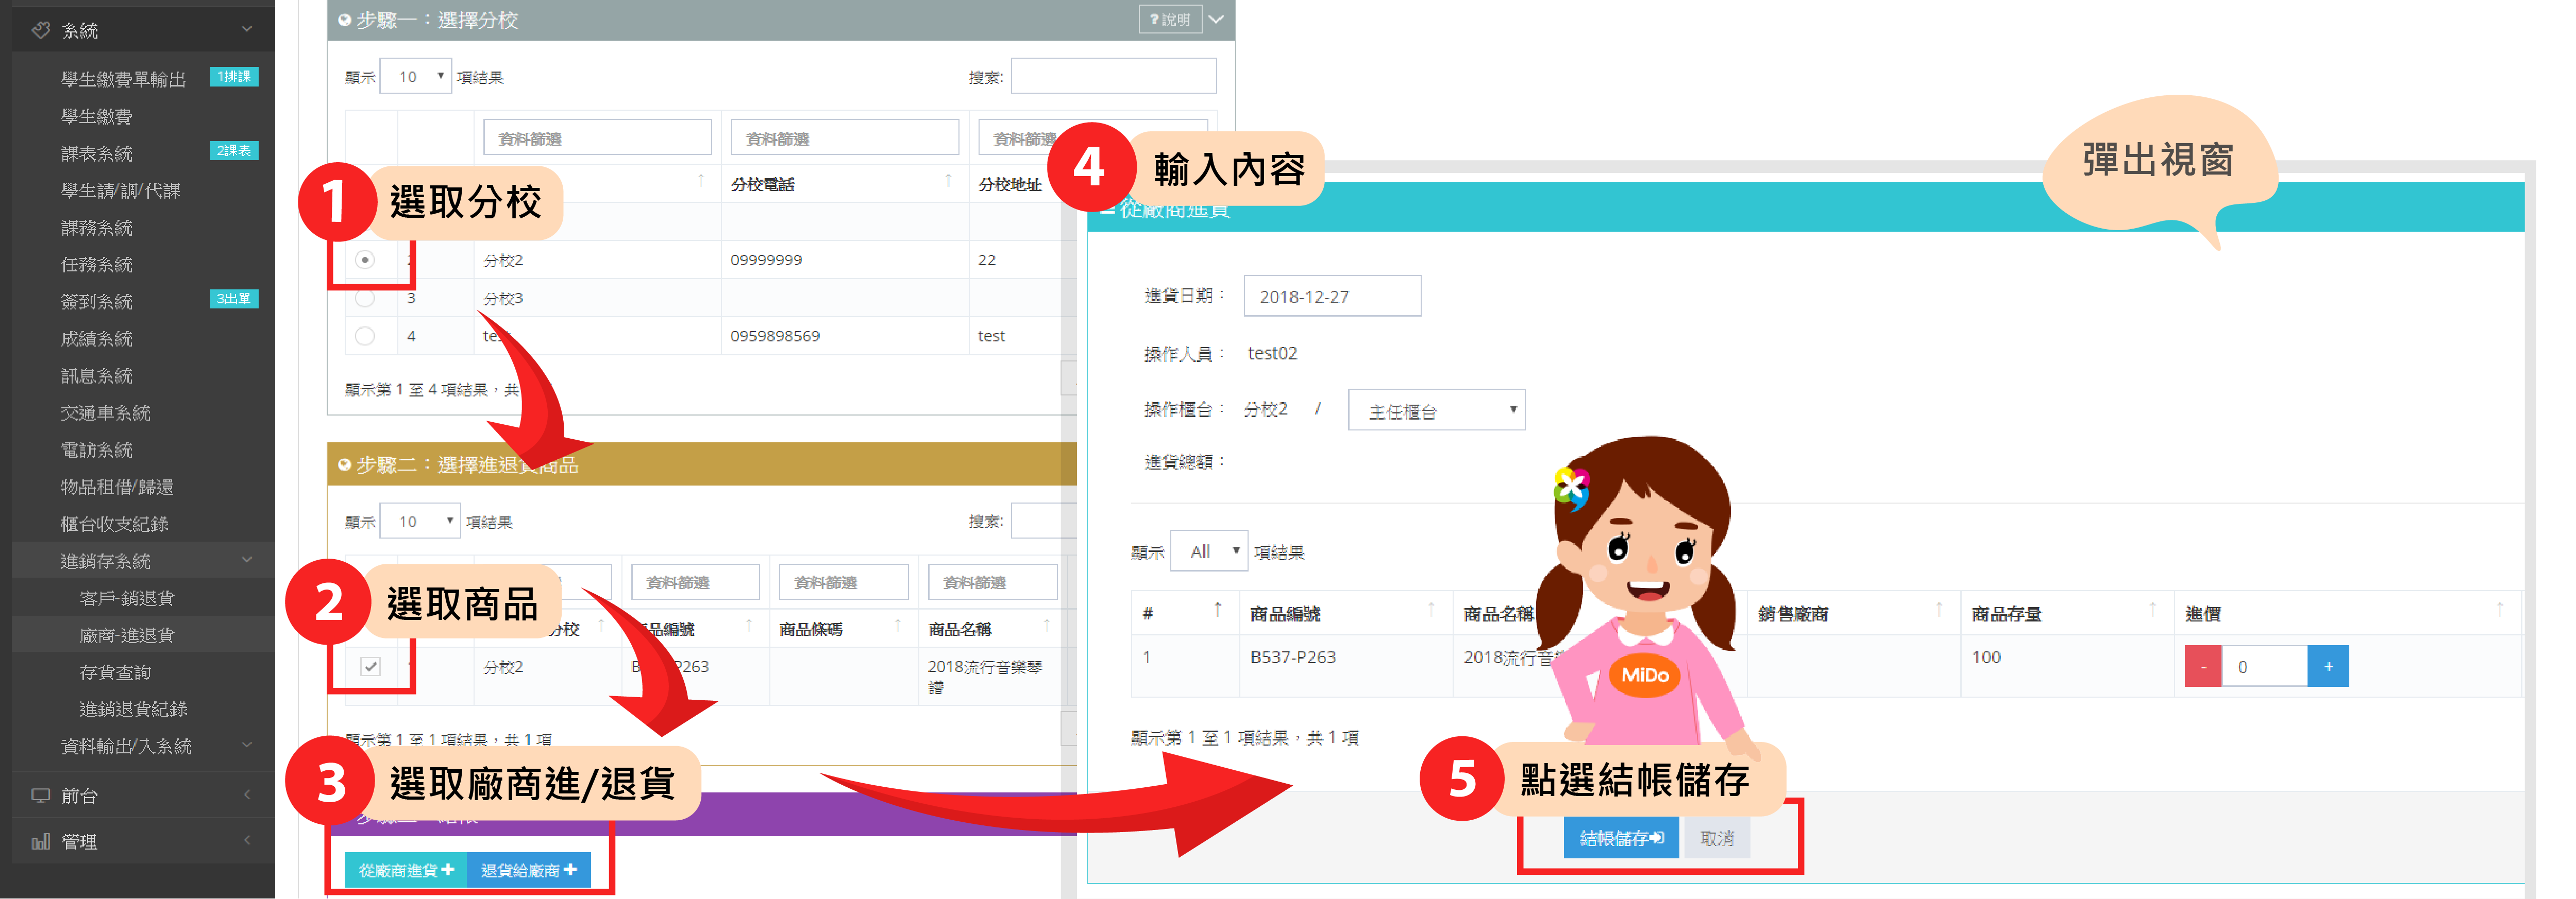Image resolution: width=2576 pixels, height=899 pixels.
Task: Click the 前台 monitor icon in sidebar
Action: pyautogui.click(x=41, y=795)
